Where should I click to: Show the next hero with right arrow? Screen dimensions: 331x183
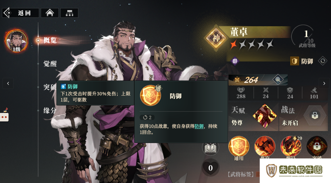coord(324,84)
